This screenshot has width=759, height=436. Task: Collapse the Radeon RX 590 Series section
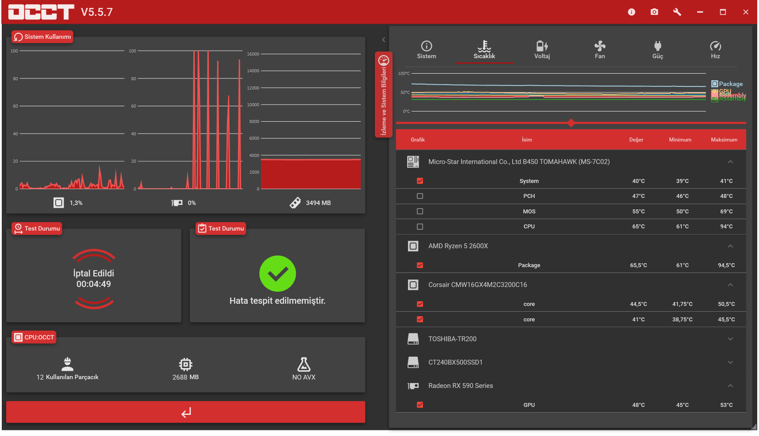(730, 386)
